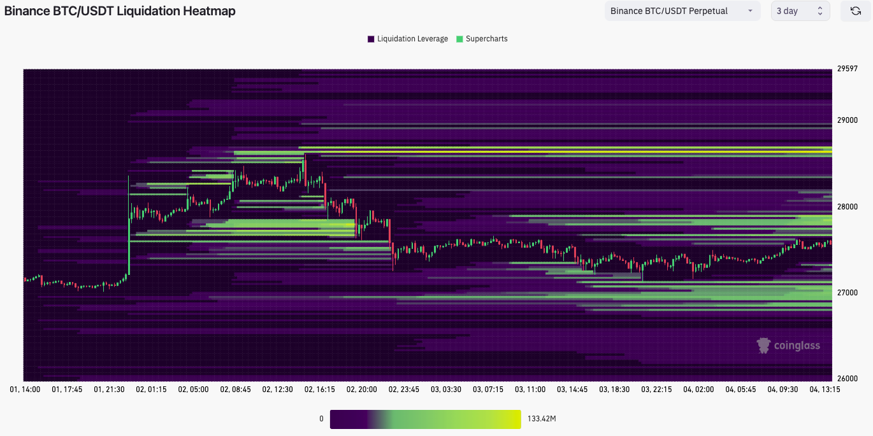Click the heatmap color scale gradient bar
The height and width of the screenshot is (436, 873).
[425, 419]
